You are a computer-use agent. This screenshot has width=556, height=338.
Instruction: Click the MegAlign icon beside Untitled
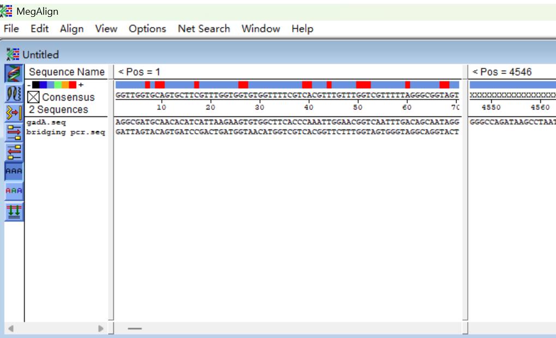coord(13,54)
